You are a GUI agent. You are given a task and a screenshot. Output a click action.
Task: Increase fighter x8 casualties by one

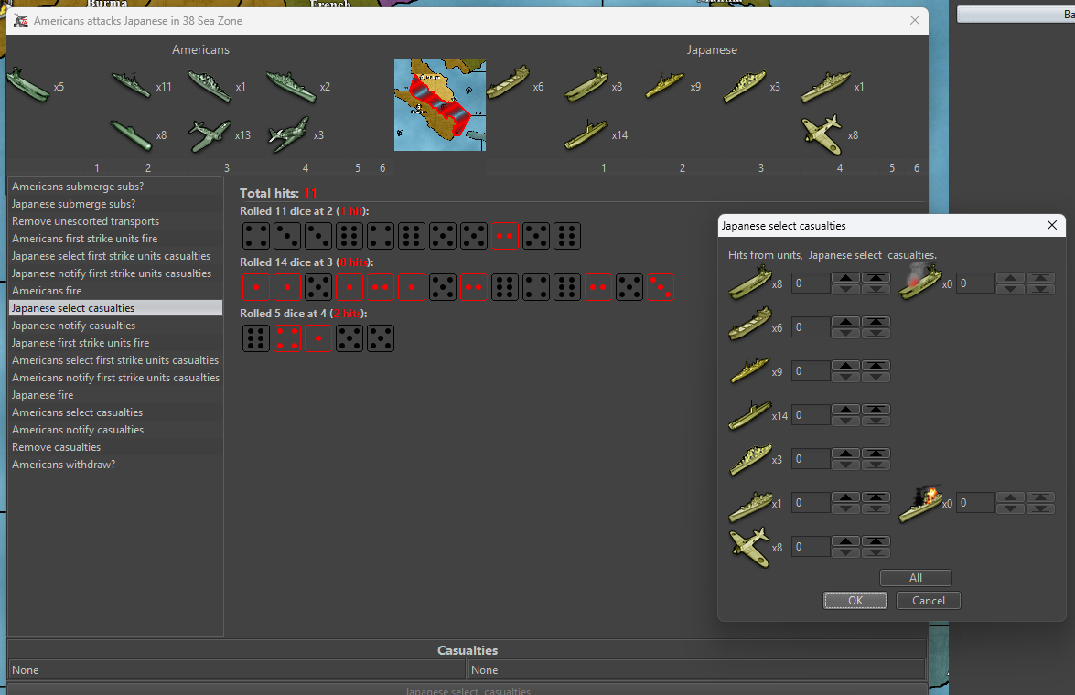[846, 540]
